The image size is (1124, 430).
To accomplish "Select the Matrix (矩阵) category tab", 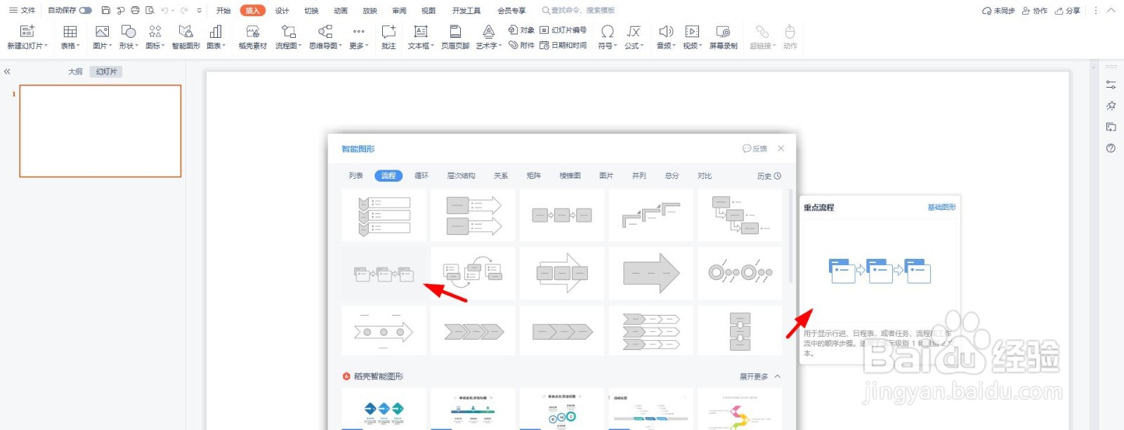I will click(534, 176).
